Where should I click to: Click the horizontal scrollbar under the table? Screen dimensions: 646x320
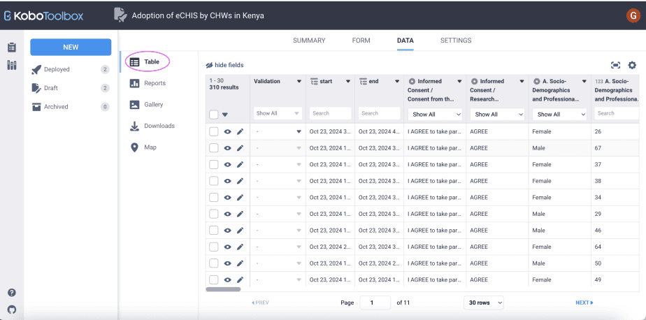point(224,289)
